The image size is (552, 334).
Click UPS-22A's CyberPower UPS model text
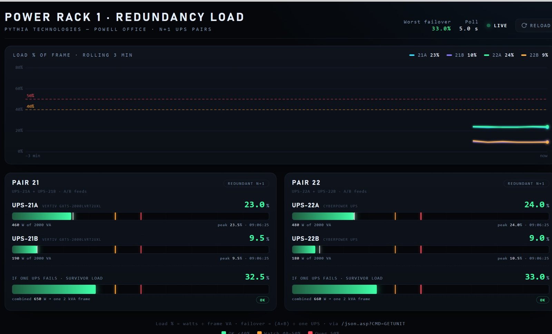coord(340,206)
